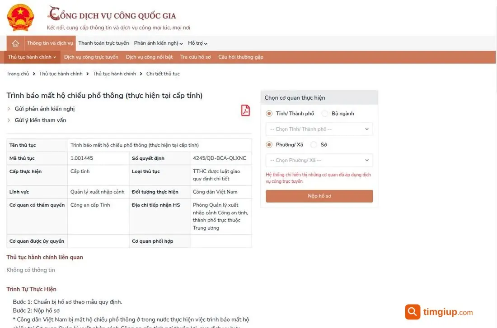Select the Tỉnh/ Thành phố radio button
The height and width of the screenshot is (328, 497).
[269, 113]
